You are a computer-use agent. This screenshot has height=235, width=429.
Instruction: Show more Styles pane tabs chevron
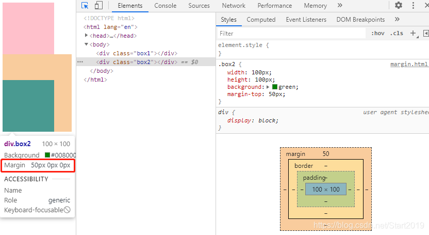pyautogui.click(x=397, y=19)
